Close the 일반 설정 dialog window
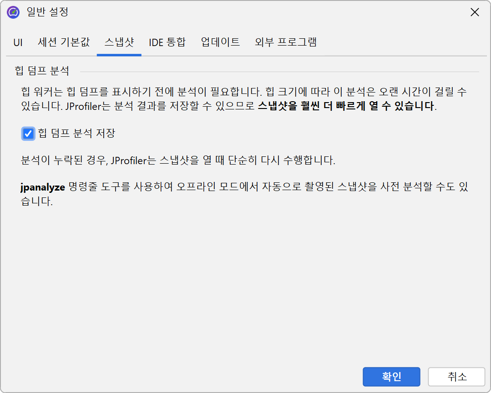The image size is (491, 393). pyautogui.click(x=475, y=12)
